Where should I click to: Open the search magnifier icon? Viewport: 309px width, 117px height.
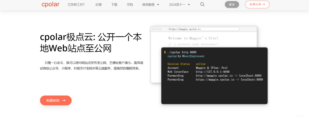coord(202,4)
